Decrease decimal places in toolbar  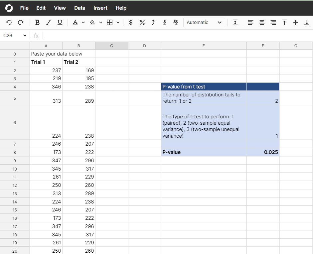(x=165, y=22)
